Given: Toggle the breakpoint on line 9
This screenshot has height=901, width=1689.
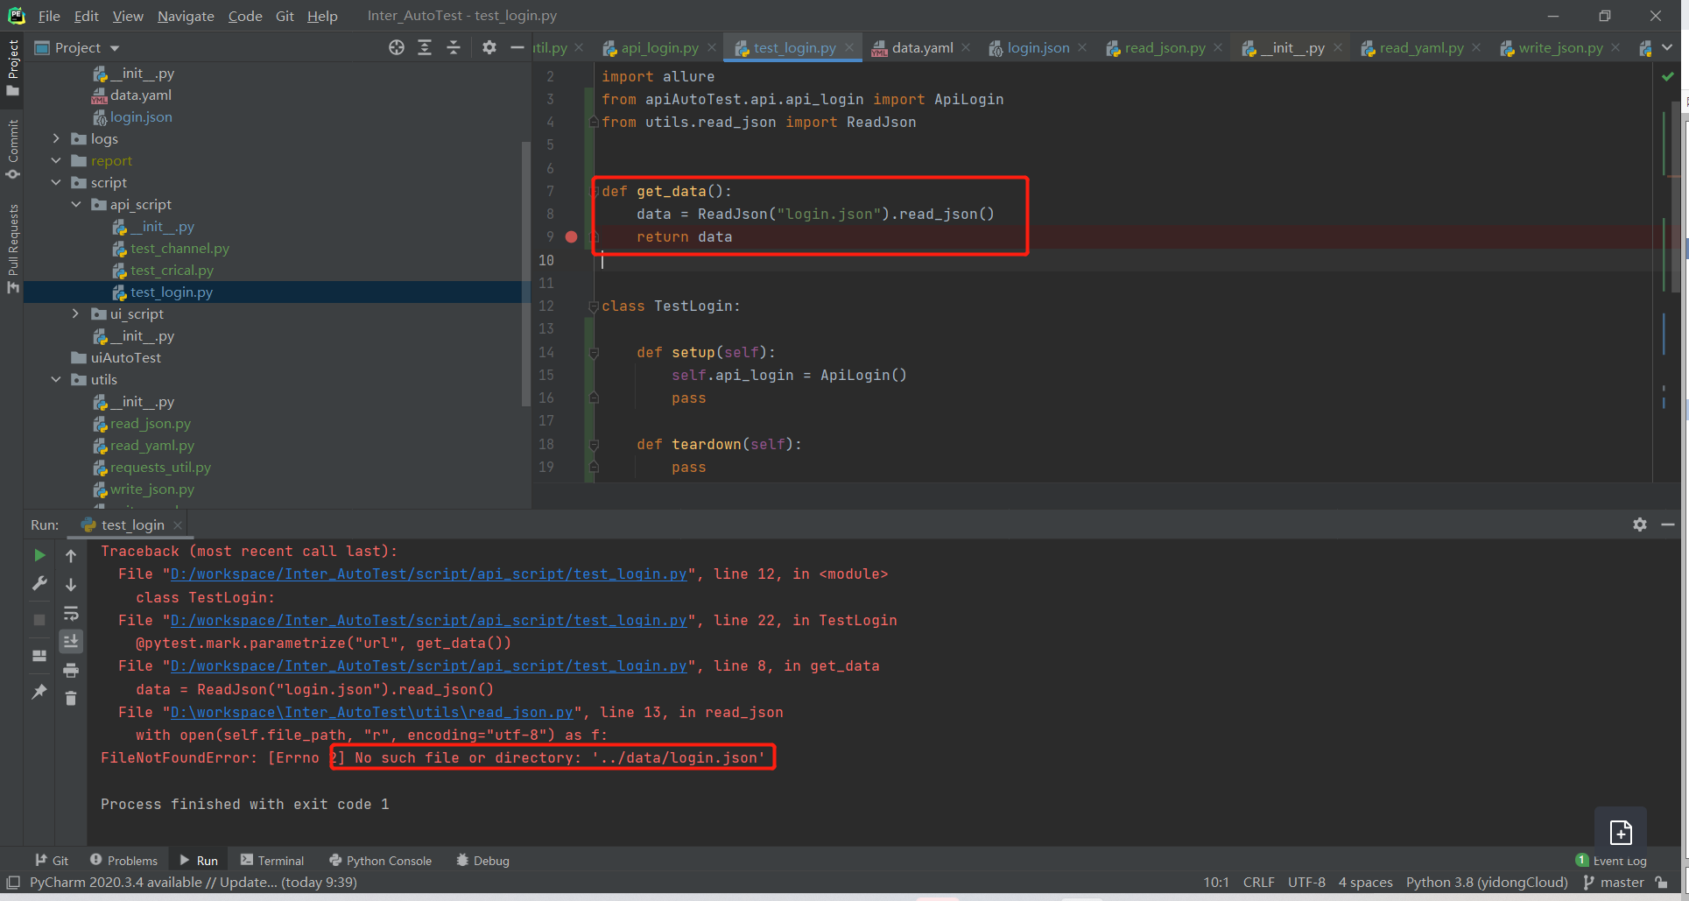Looking at the screenshot, I should pyautogui.click(x=571, y=236).
